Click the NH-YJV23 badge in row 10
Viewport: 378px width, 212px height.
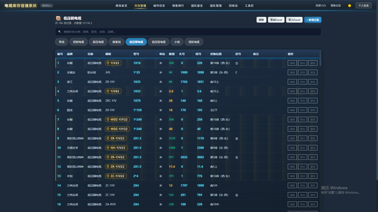(x=116, y=147)
